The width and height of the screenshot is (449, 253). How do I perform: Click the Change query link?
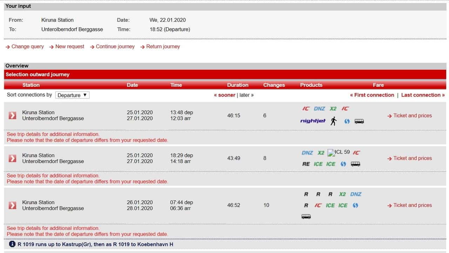point(27,46)
